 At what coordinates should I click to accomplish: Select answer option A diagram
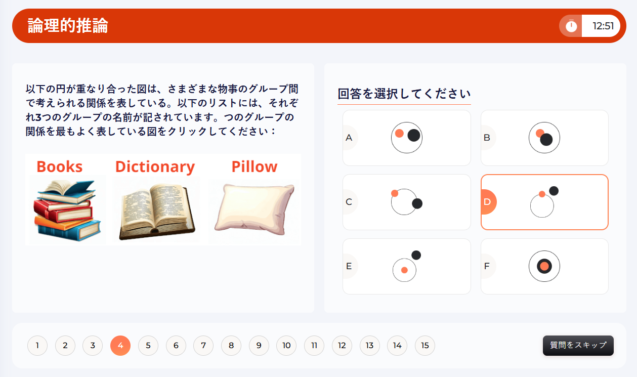pyautogui.click(x=407, y=138)
